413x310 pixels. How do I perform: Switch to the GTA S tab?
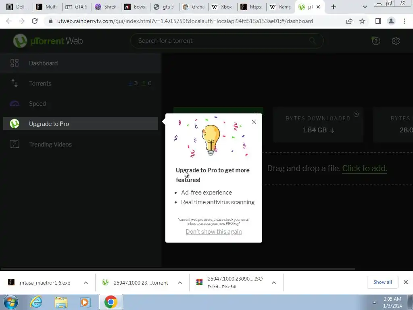click(x=77, y=7)
